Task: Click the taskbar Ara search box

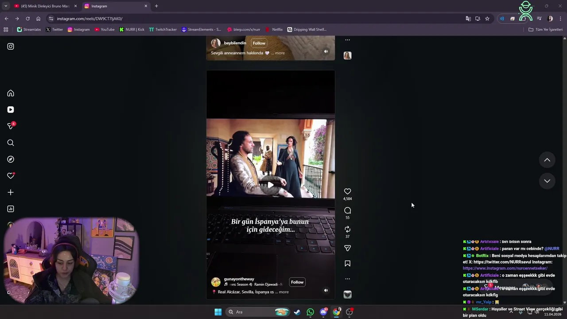Action: coord(257,312)
